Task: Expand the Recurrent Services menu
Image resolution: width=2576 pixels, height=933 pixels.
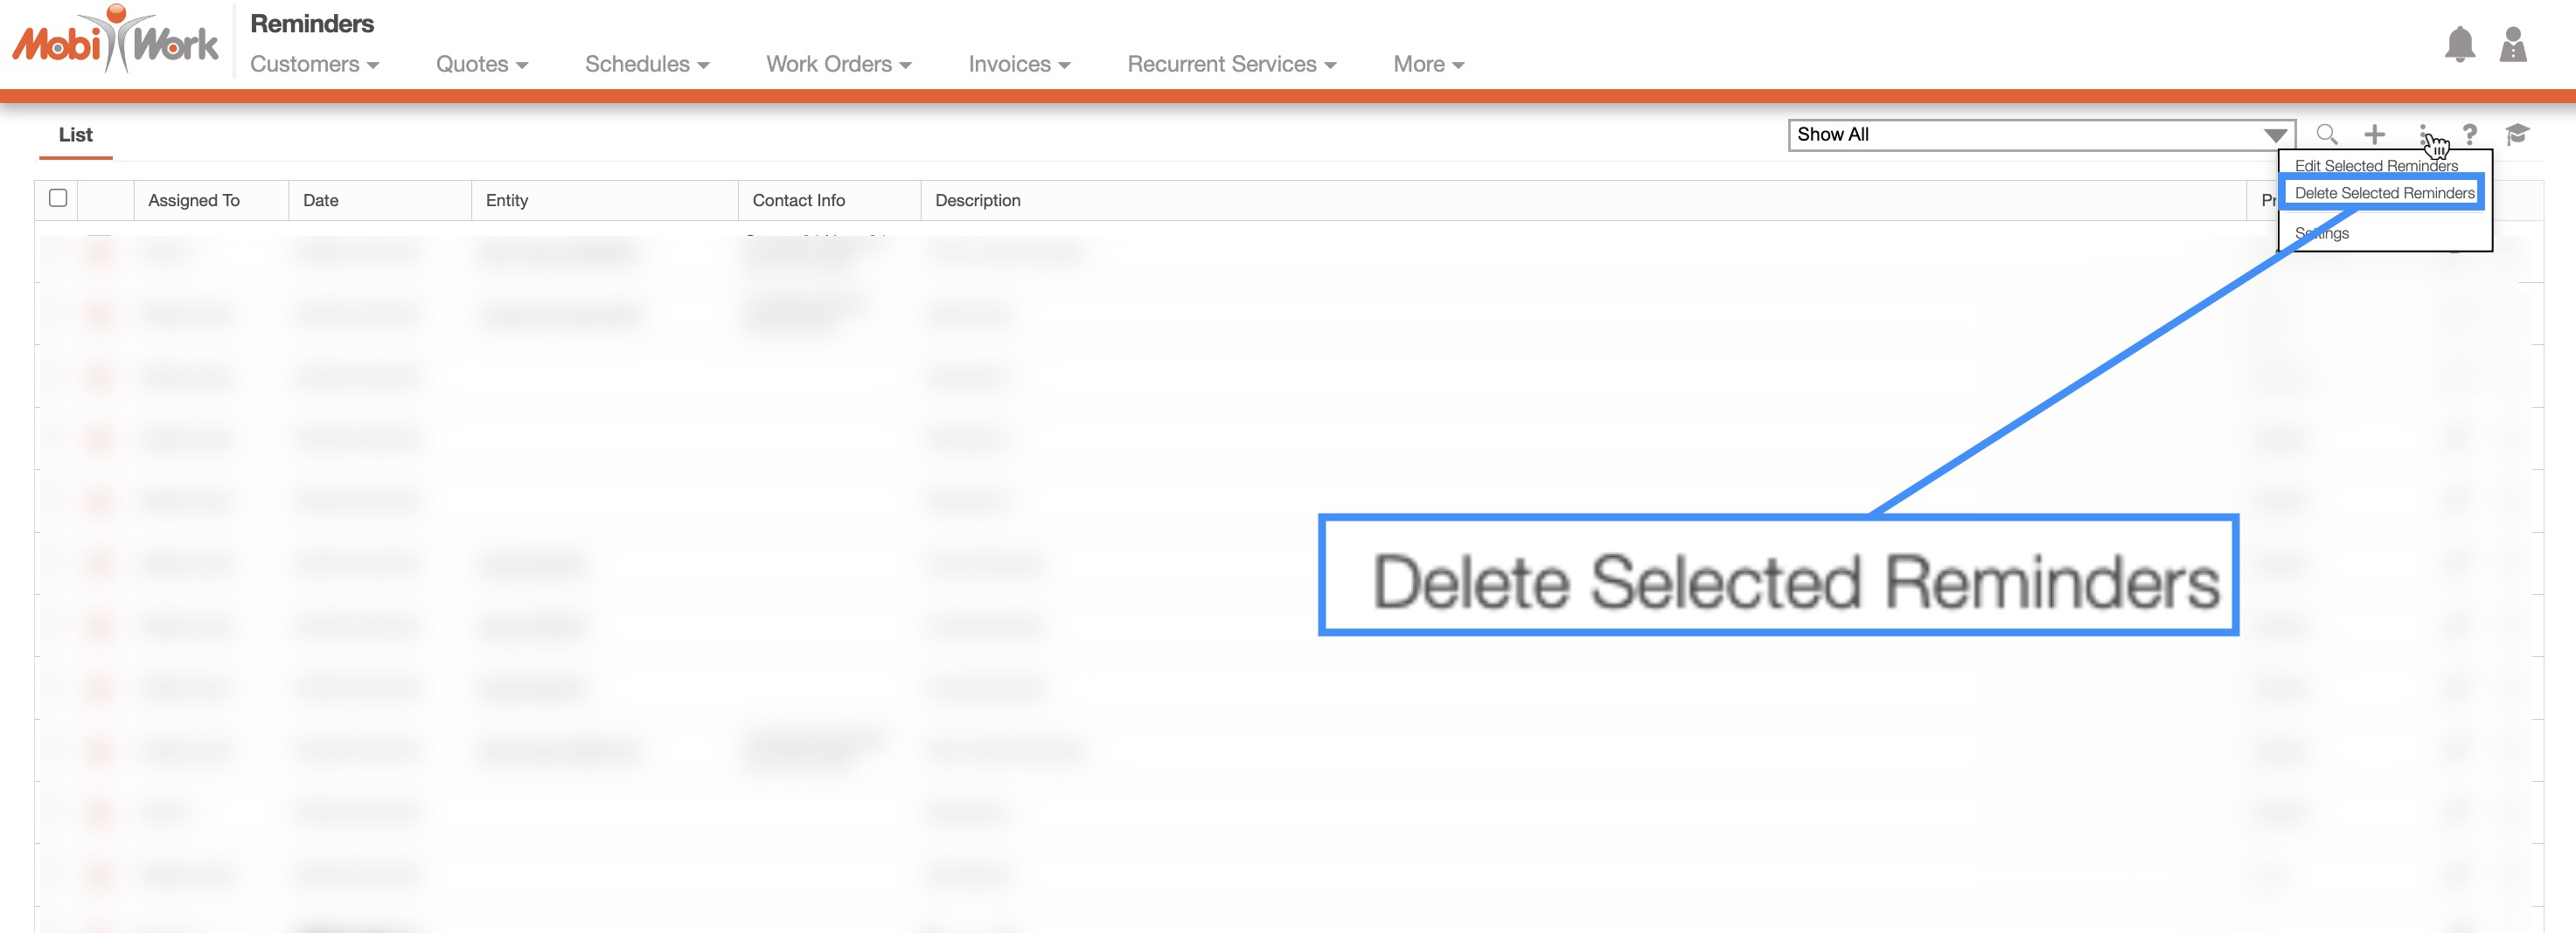Action: (1231, 64)
